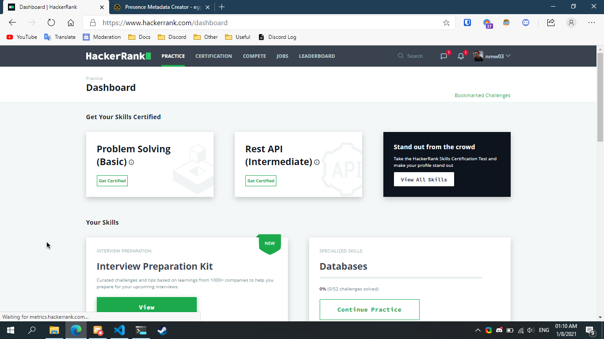Open the Translate bookmark

pyautogui.click(x=60, y=37)
